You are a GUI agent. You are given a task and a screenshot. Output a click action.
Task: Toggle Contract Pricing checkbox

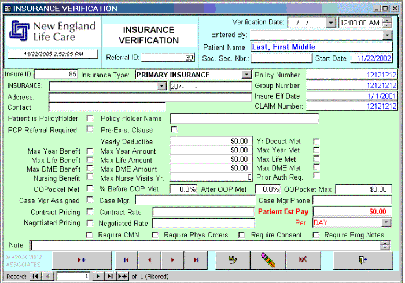(90, 211)
